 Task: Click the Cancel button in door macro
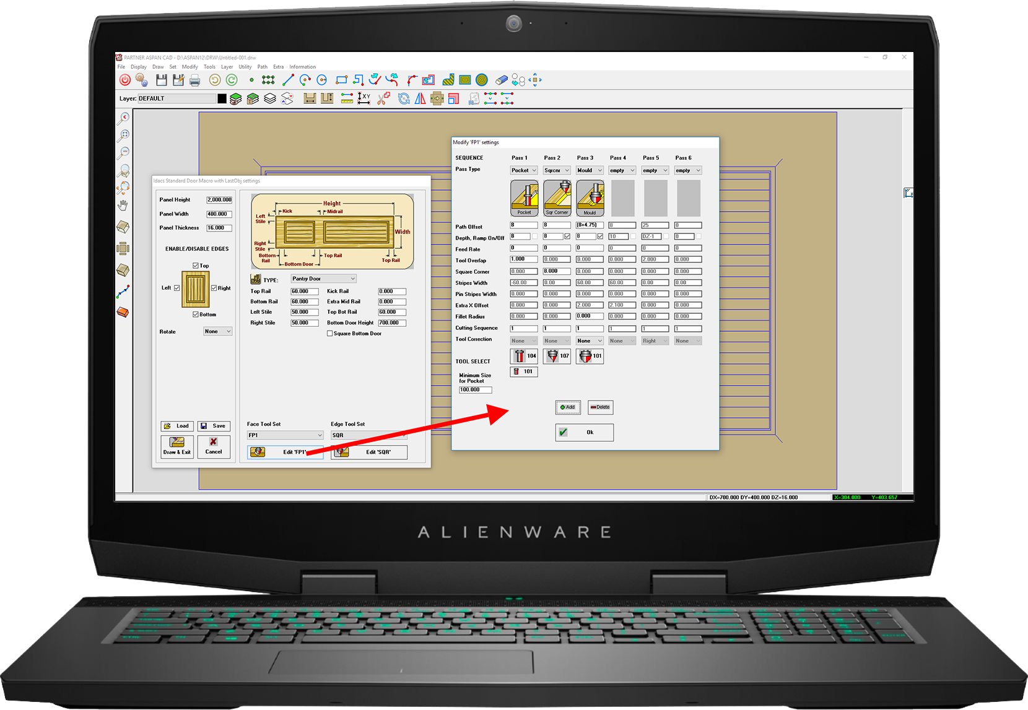[x=214, y=446]
